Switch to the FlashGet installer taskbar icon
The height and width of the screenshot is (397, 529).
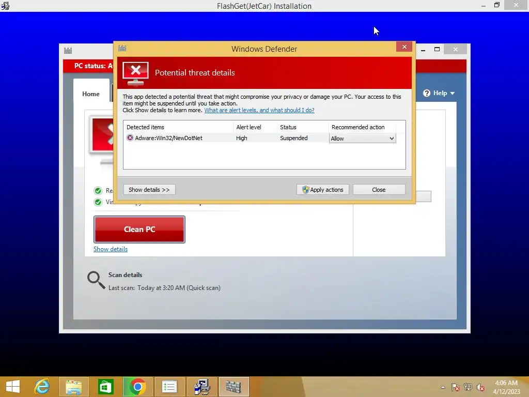tap(202, 387)
